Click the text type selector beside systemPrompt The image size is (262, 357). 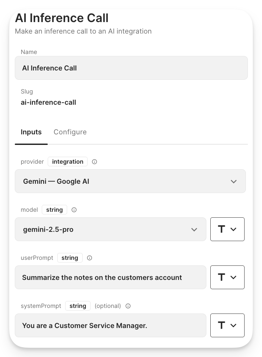pyautogui.click(x=227, y=325)
